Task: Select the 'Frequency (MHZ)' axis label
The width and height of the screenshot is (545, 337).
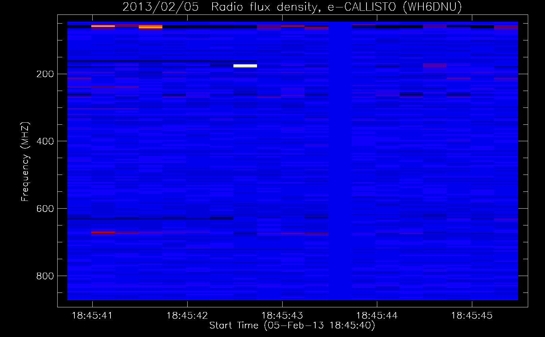Action: point(25,162)
